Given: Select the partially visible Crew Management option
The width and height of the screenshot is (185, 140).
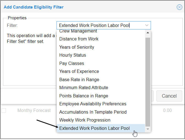Looking at the screenshot, I should [78, 31].
